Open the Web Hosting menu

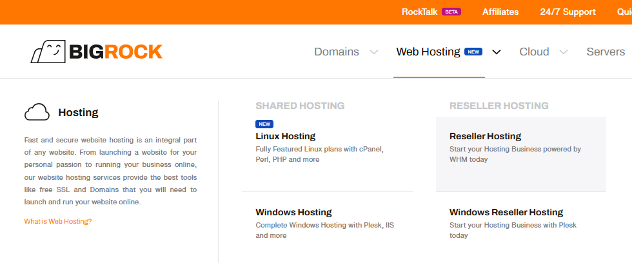tap(428, 52)
